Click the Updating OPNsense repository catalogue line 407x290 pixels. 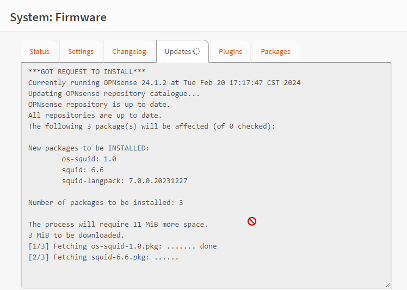[x=114, y=94]
